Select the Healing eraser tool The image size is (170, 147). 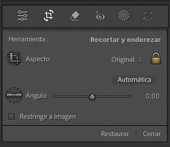(x=75, y=16)
